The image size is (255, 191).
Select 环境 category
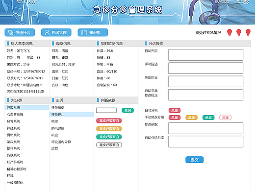[x=10, y=176]
